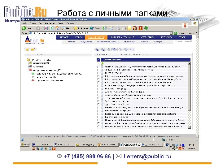Viewport: 223px width, 167px height.
Task: Click the Mail envelope icon
Action: 111,28
